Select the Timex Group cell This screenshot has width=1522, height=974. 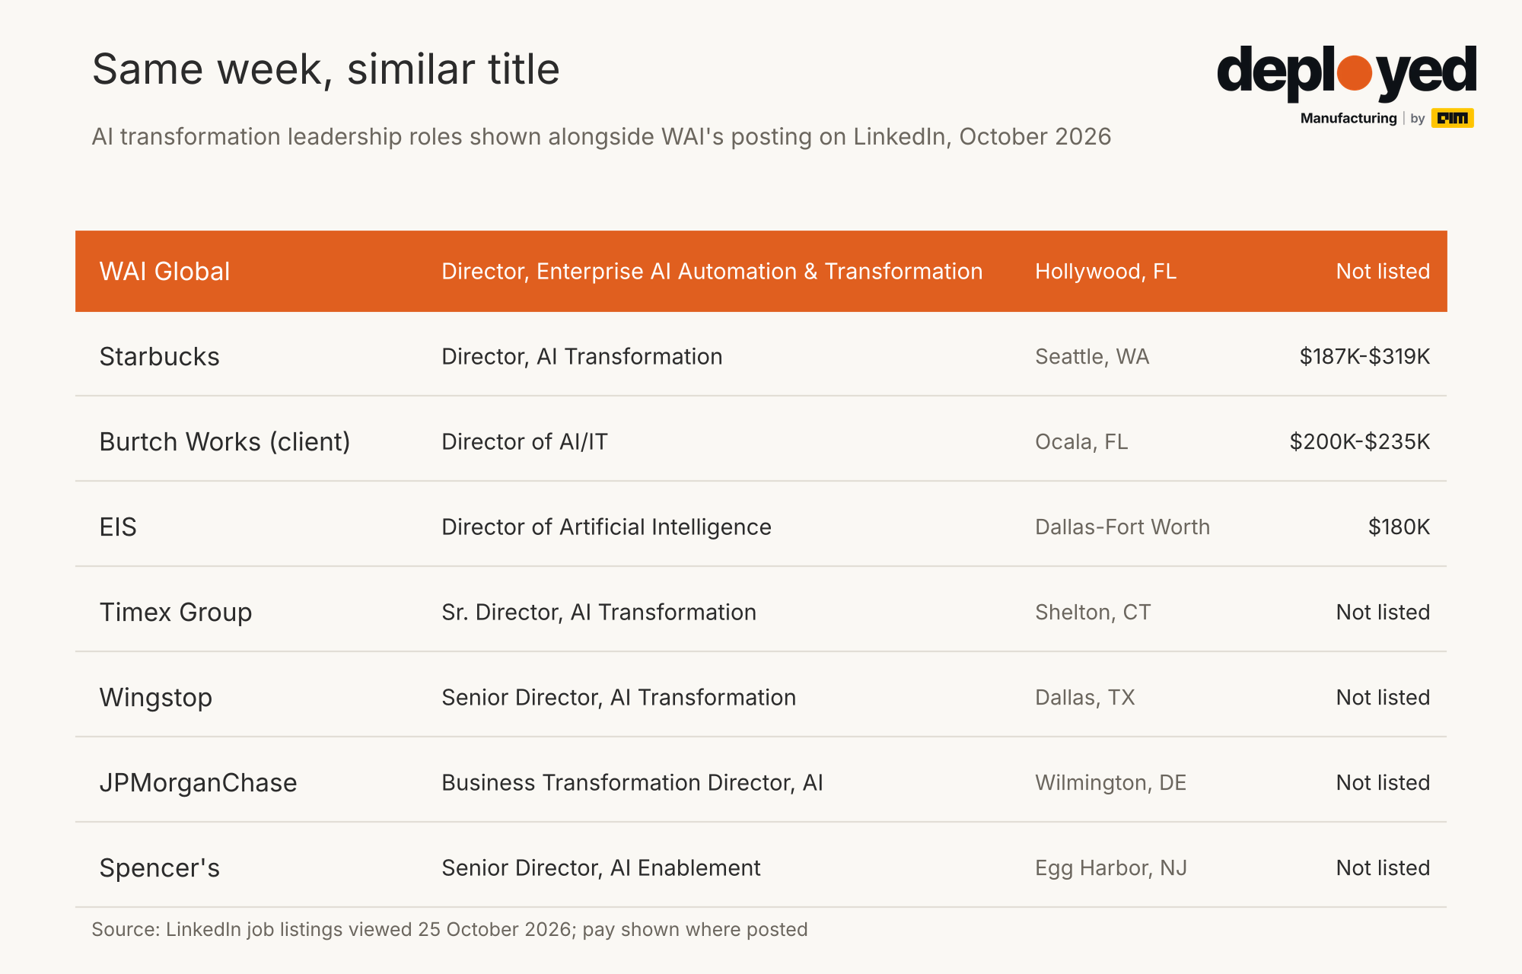176,613
